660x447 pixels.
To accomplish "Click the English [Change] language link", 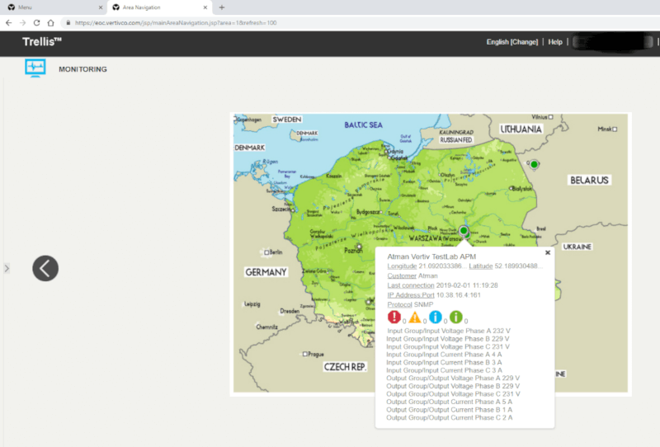I will click(511, 42).
